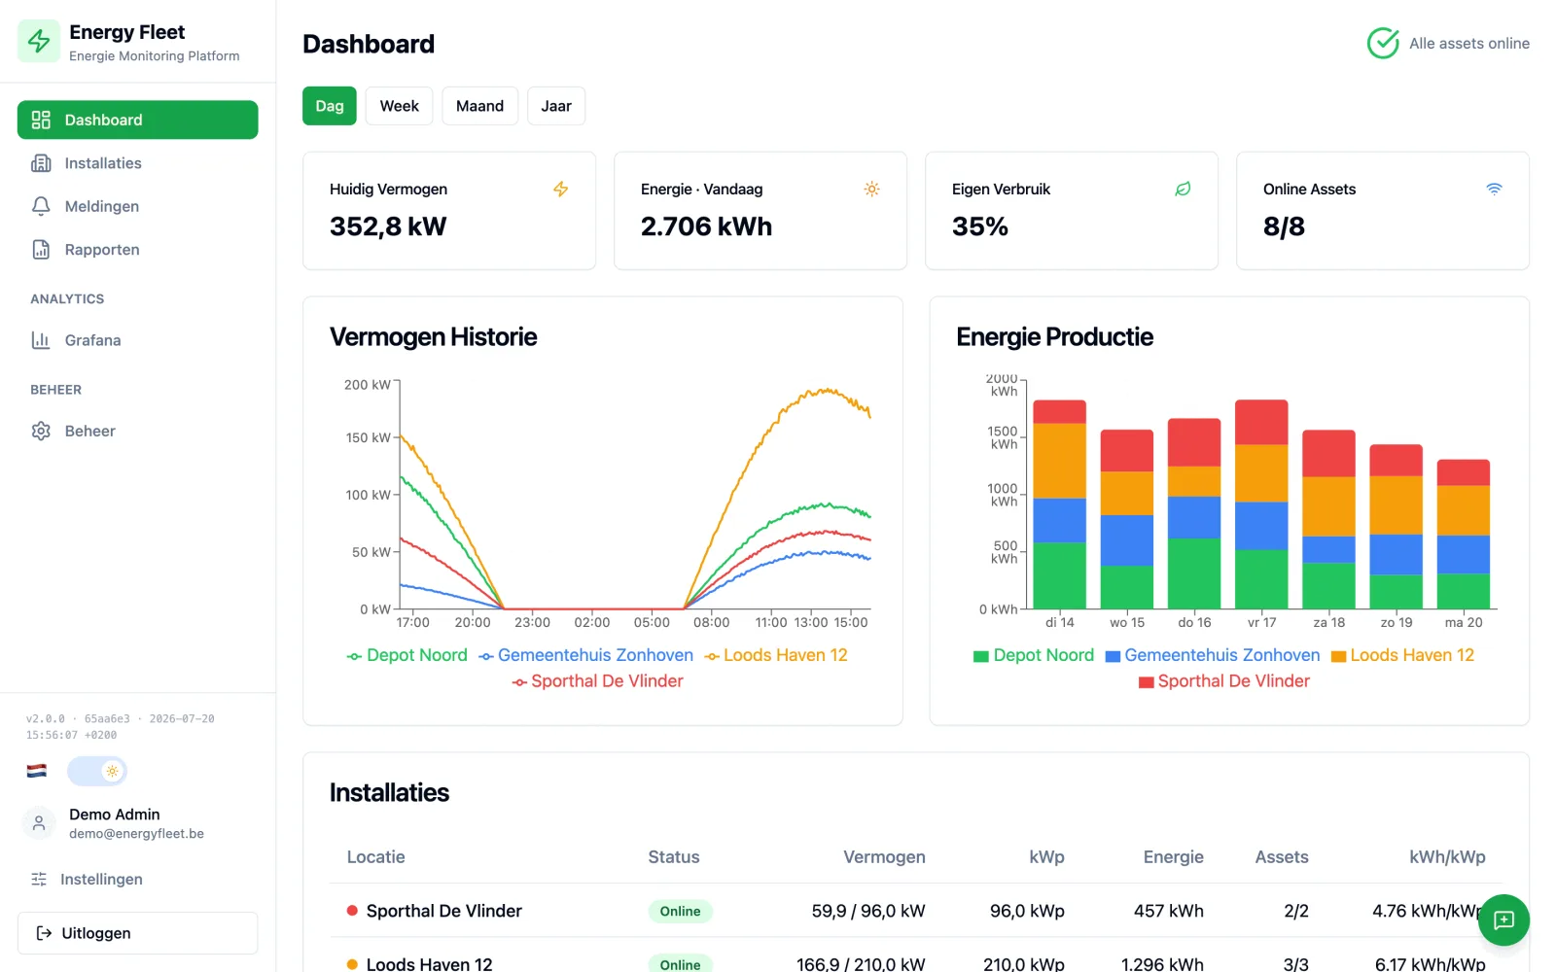Click the Energy Fleet lightning logo
Screen dimensions: 1556x972
coord(39,41)
